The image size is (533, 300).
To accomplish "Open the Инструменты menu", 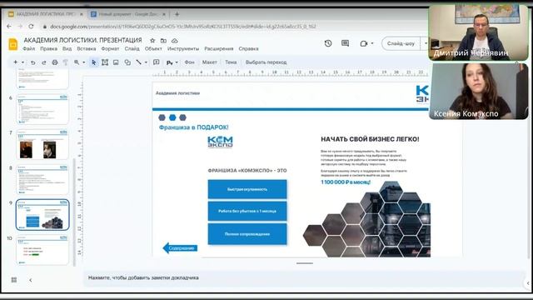I will pyautogui.click(x=183, y=48).
